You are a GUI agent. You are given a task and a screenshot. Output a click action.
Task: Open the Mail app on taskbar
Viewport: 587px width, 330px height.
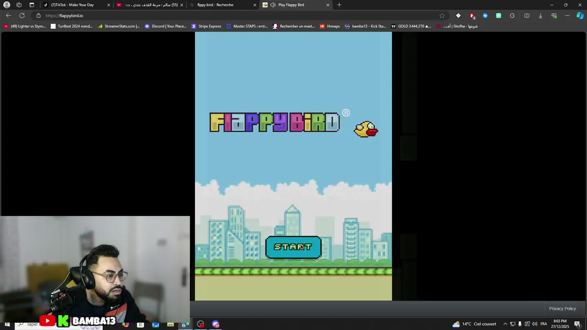(155, 324)
